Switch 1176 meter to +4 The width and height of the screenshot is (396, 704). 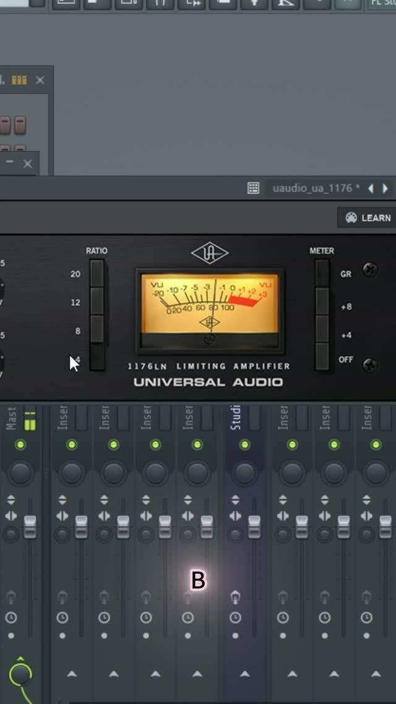coord(322,329)
